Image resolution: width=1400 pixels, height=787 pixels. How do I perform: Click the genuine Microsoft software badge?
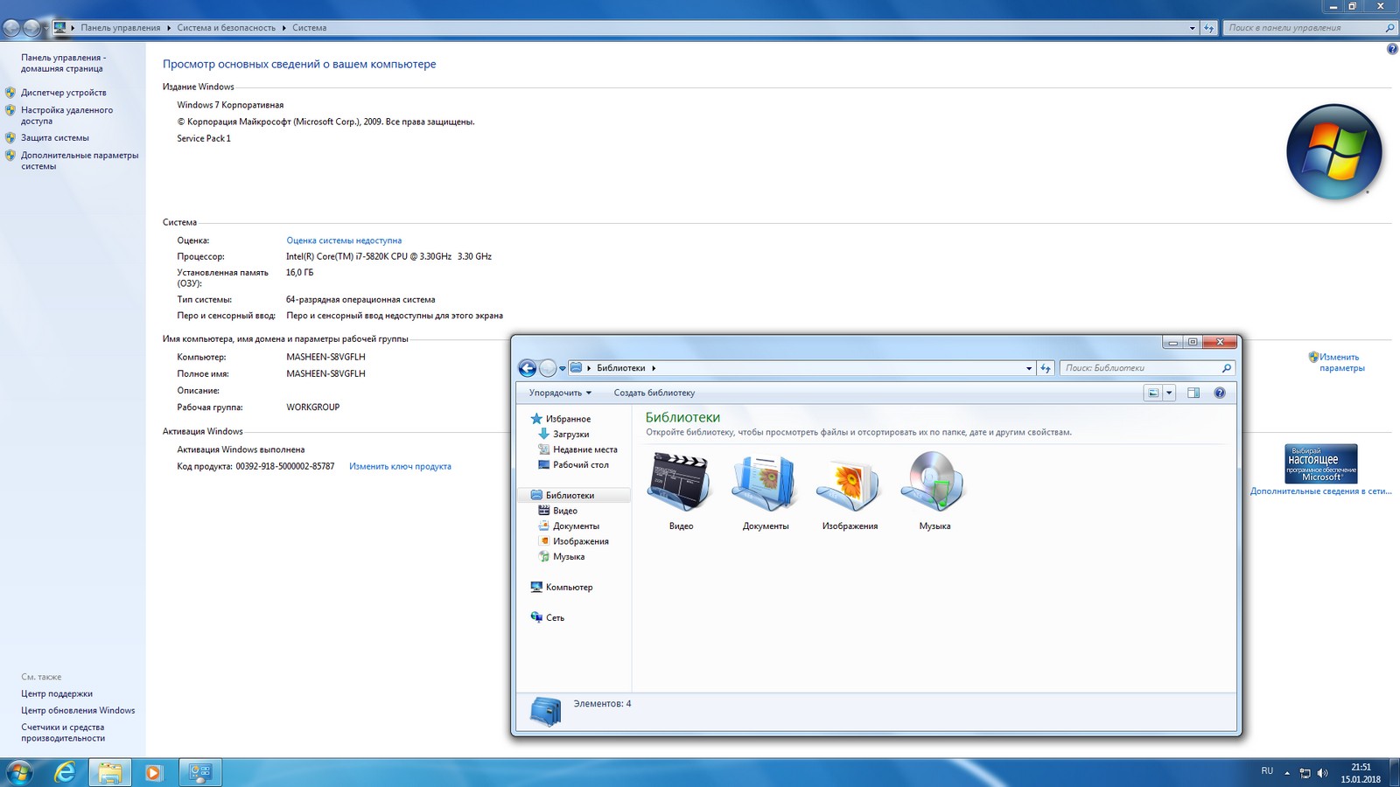1321,463
